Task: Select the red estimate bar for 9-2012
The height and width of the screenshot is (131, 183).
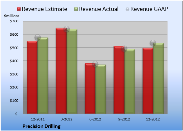Action: [119, 80]
